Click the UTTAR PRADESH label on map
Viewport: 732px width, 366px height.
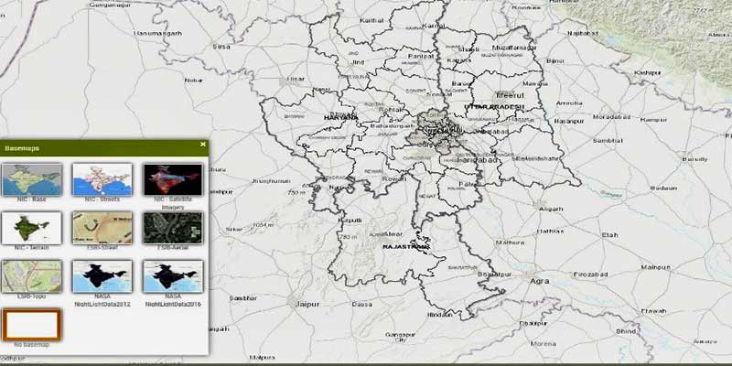pos(498,107)
